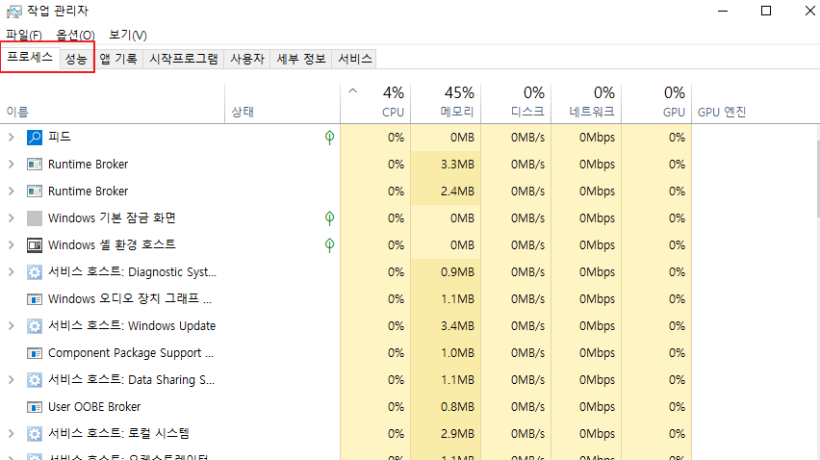This screenshot has height=460, width=820.
Task: Expand the Windows 기본 잠금 화면 group
Action: point(11,218)
